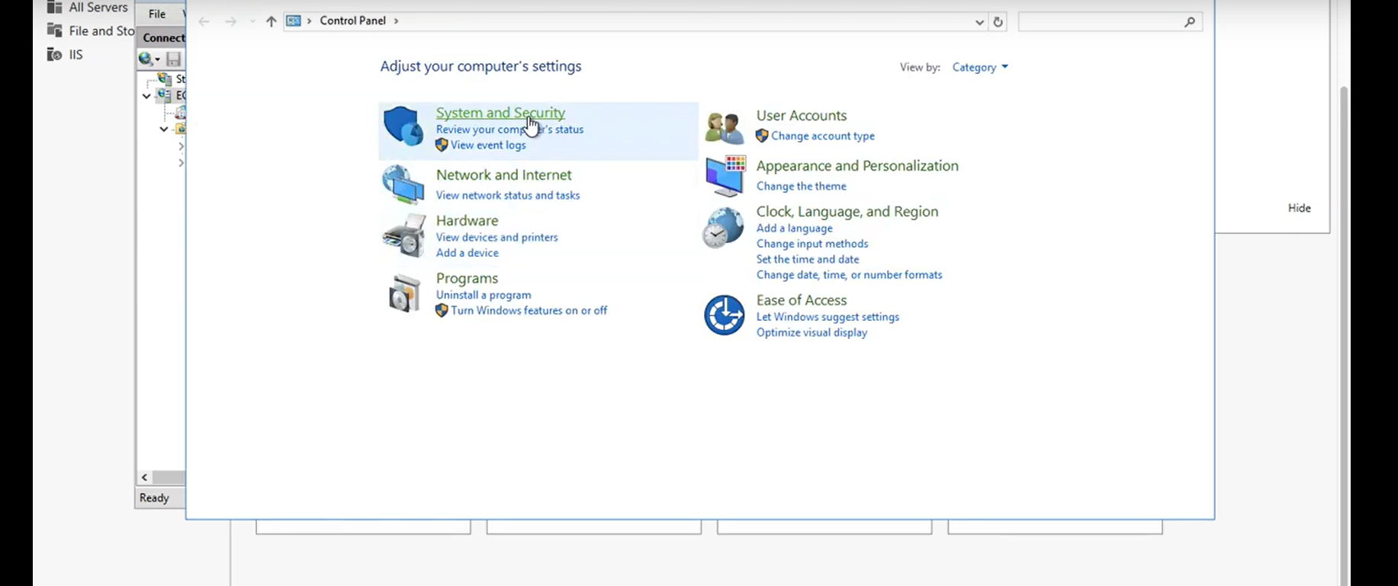Click the Hardware printer icon
Viewport: 1398px width, 586px height.
403,235
